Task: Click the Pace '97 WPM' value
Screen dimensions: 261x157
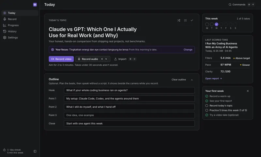Action: tap(226, 65)
